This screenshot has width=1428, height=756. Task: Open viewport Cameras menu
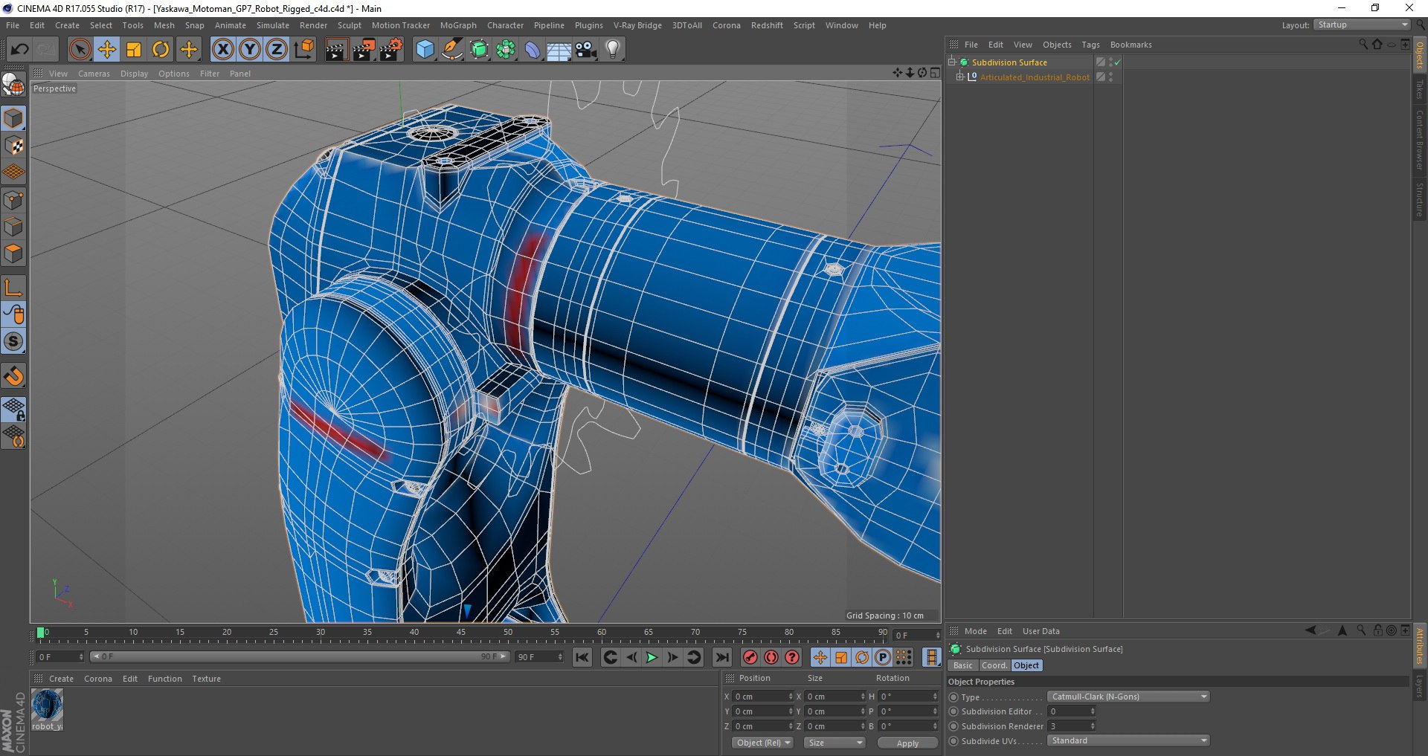point(94,74)
